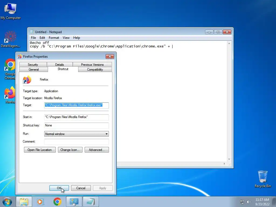The width and height of the screenshot is (276, 207).
Task: Click the Shortcut key field
Action: pyautogui.click(x=76, y=126)
